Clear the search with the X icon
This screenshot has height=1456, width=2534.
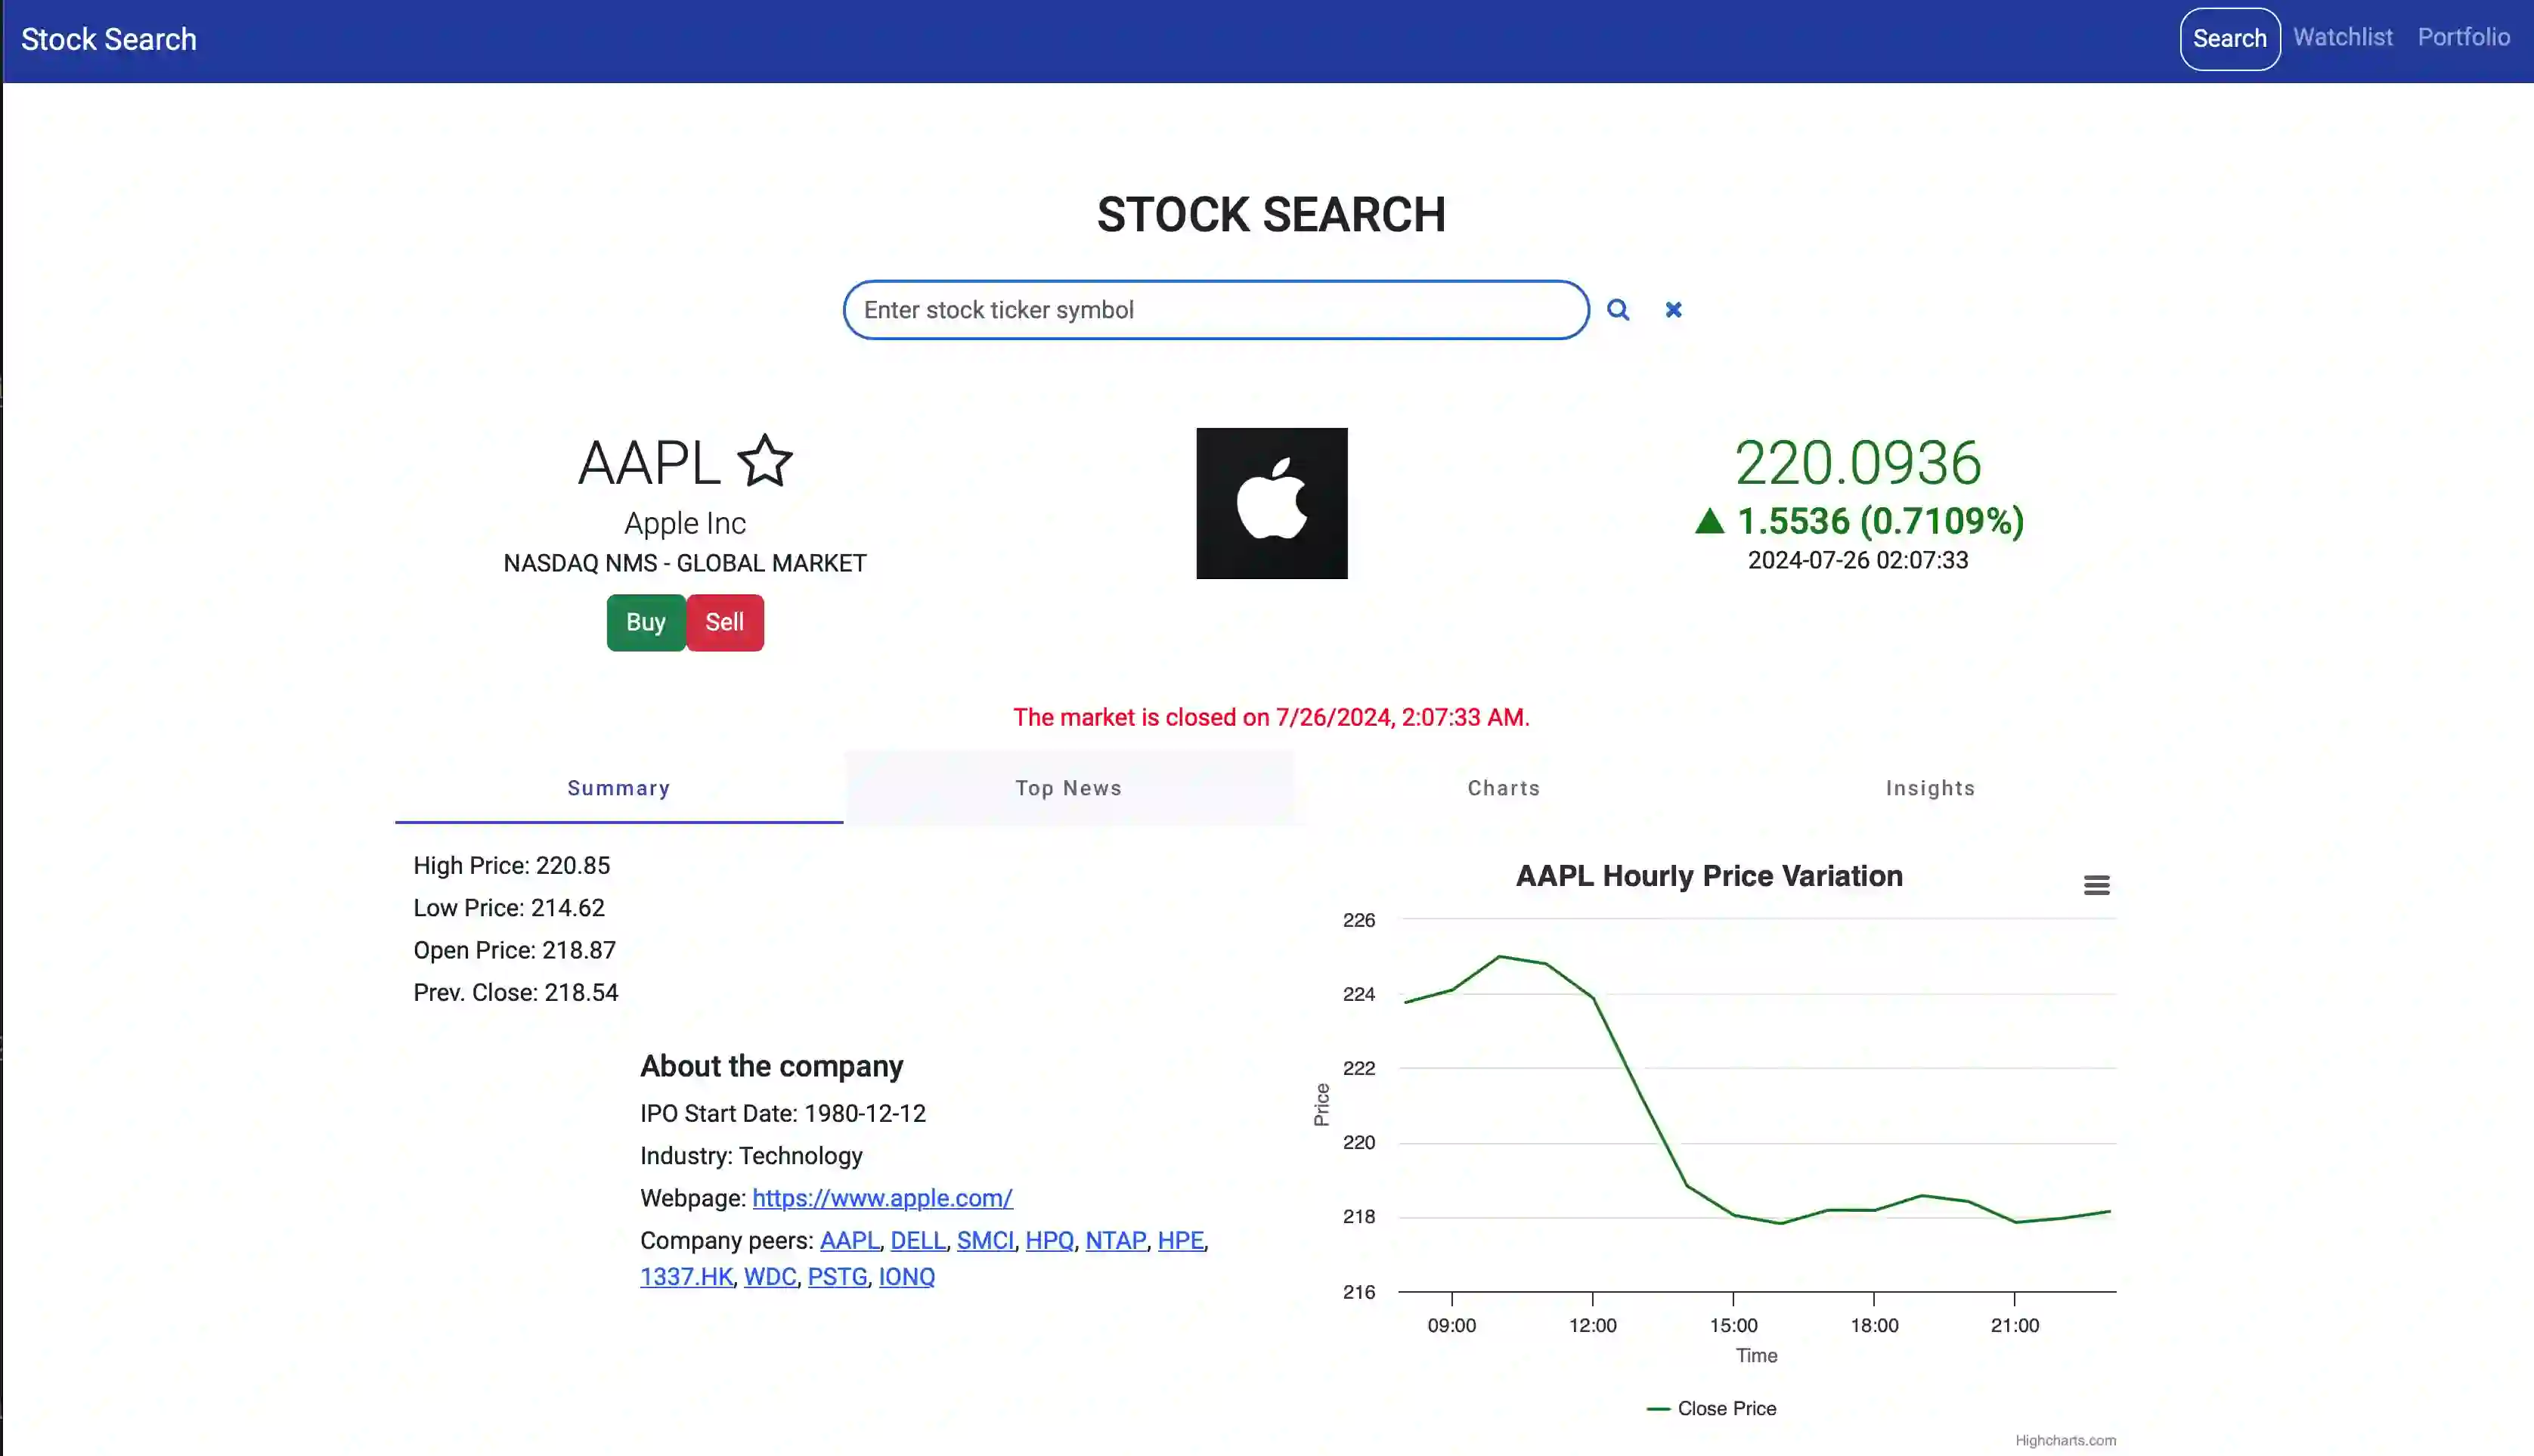tap(1673, 310)
